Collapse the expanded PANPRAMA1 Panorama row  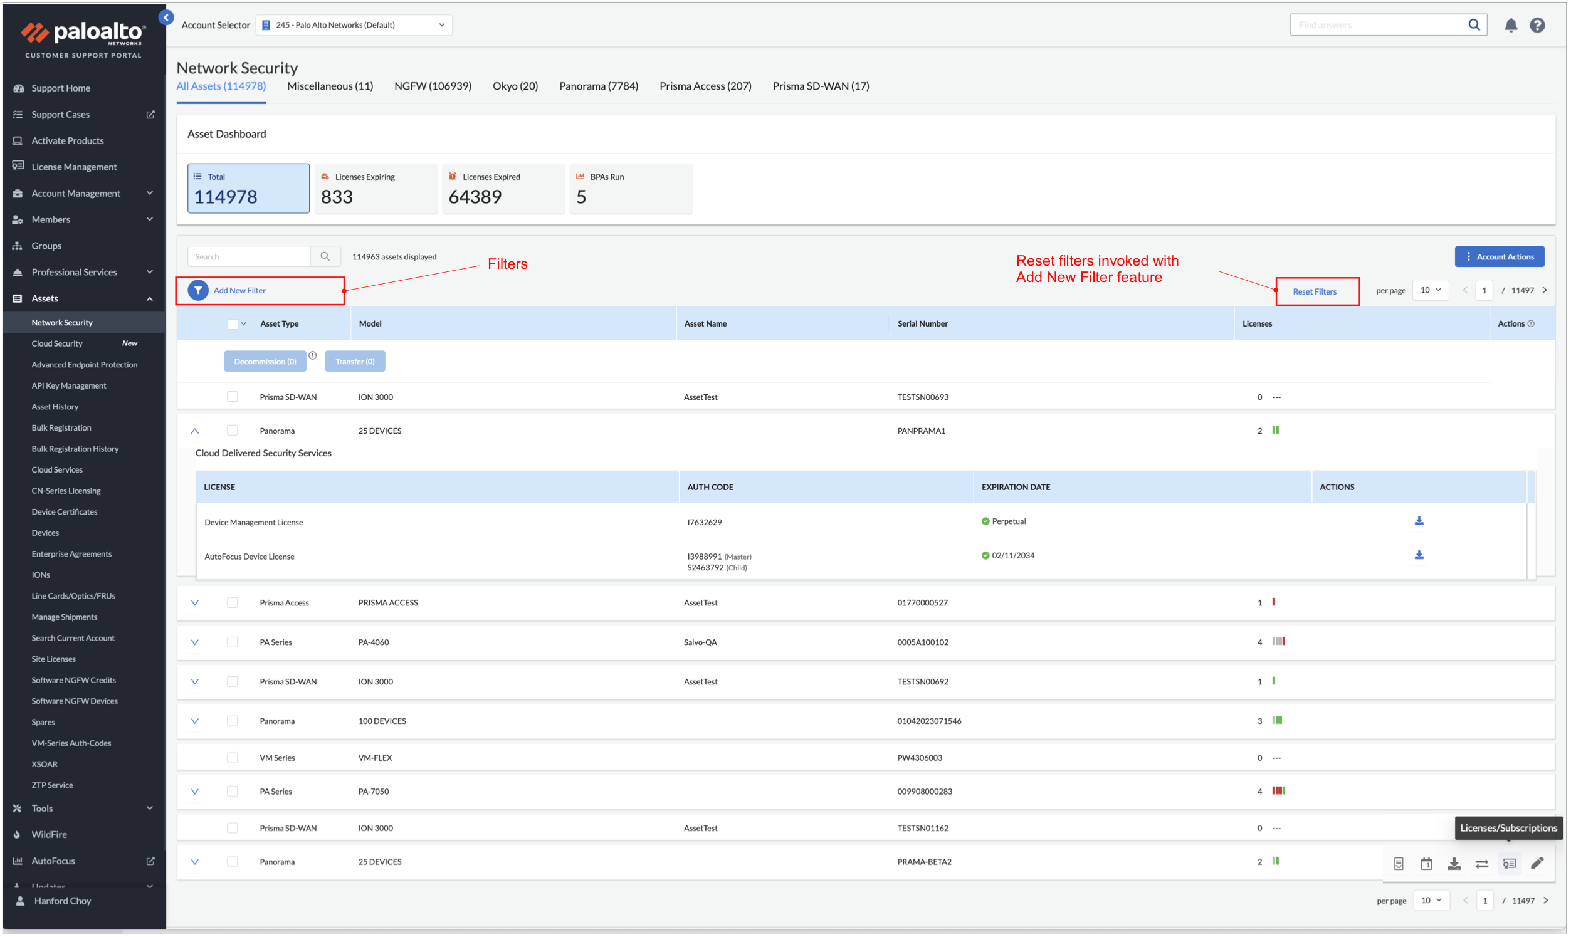(x=194, y=431)
